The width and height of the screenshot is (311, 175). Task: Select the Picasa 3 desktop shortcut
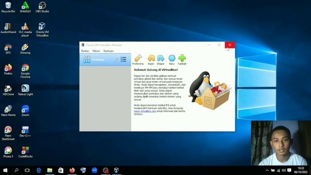[x=8, y=152]
